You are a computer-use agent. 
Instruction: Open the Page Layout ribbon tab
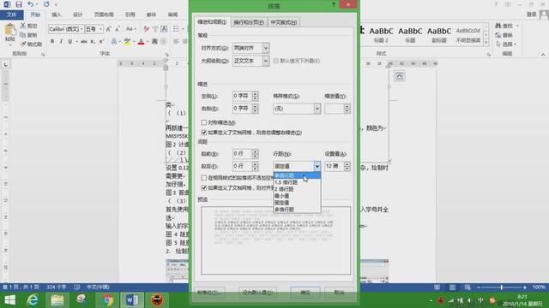[x=104, y=15]
